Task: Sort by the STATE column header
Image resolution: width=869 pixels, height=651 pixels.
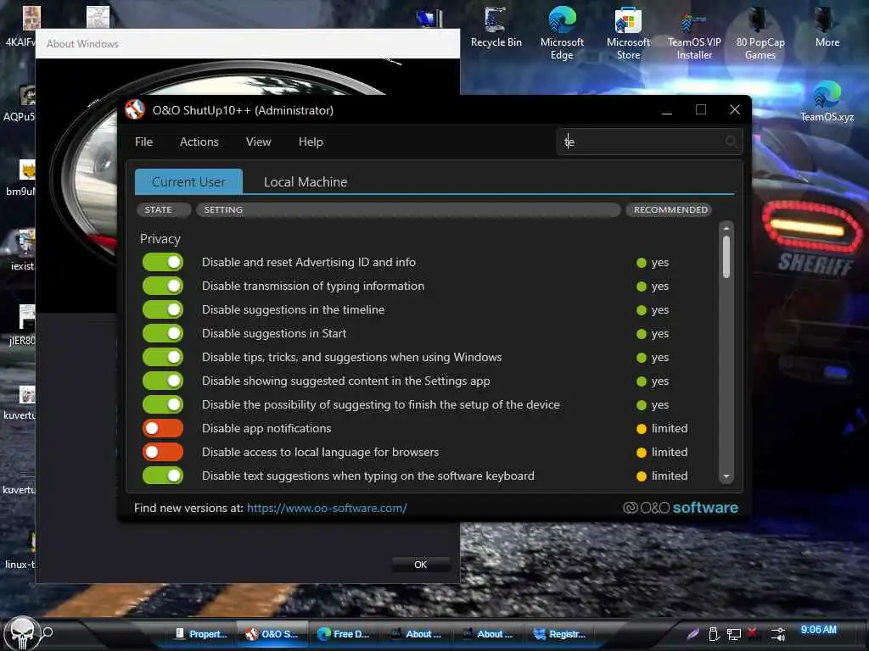Action: pyautogui.click(x=164, y=210)
